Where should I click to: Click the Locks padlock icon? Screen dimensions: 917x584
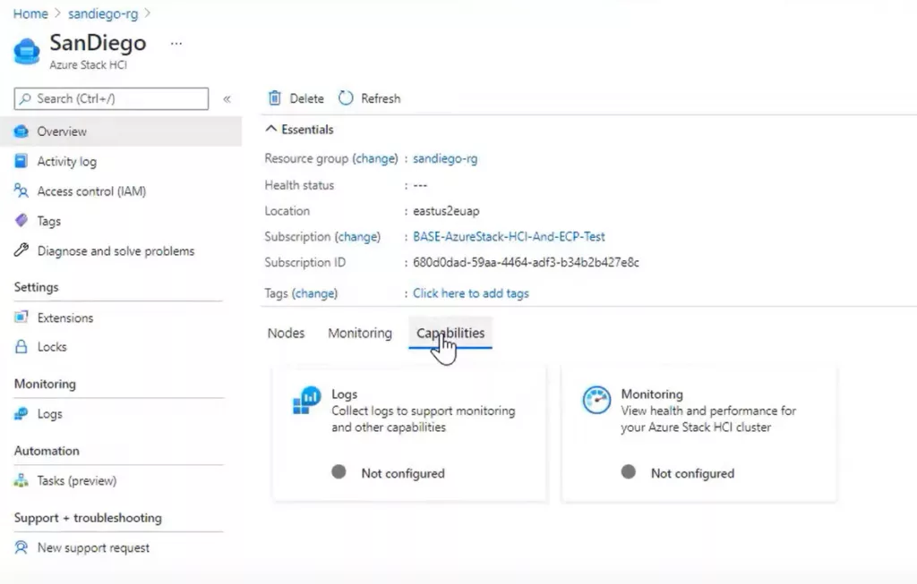click(x=21, y=346)
